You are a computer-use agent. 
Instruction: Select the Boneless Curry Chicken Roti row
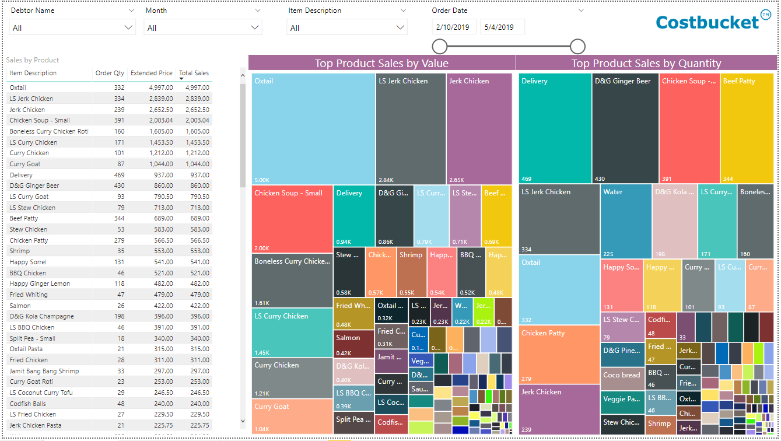[x=110, y=131]
